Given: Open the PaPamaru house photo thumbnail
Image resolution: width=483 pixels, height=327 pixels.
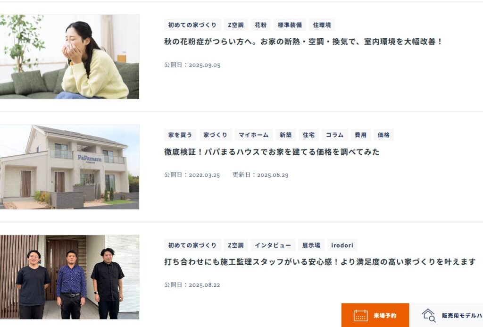Looking at the screenshot, I should click(70, 167).
